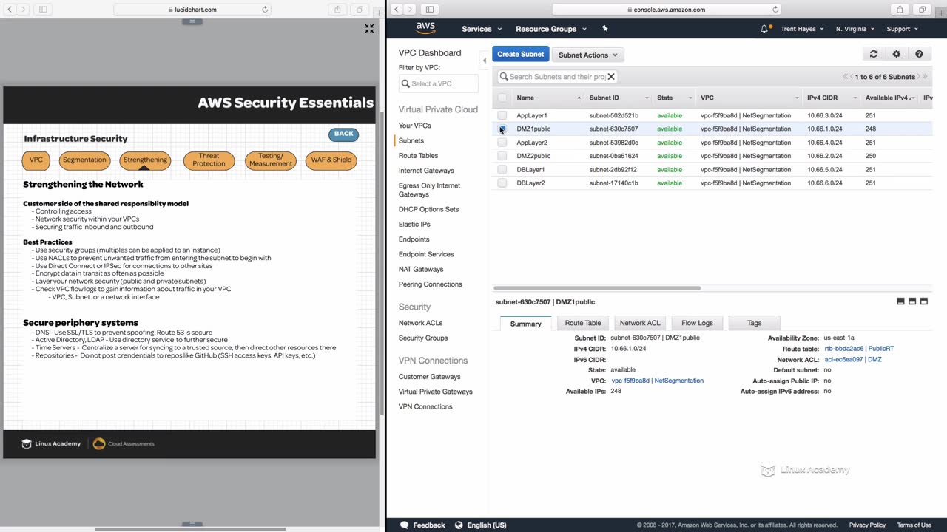Click the Create Subnet button
This screenshot has height=532, width=947.
click(520, 54)
